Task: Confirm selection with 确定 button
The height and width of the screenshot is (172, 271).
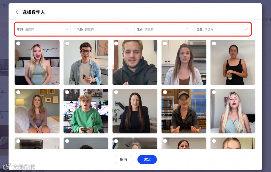Action: coord(147,159)
